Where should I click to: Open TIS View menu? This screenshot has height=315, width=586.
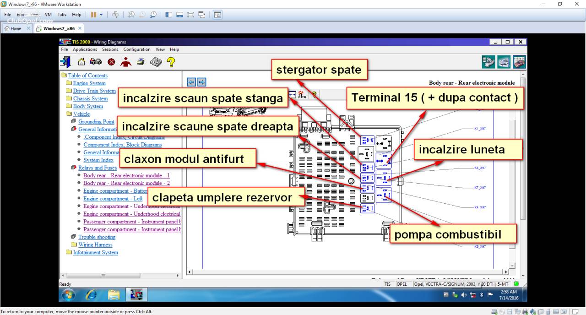pos(160,49)
